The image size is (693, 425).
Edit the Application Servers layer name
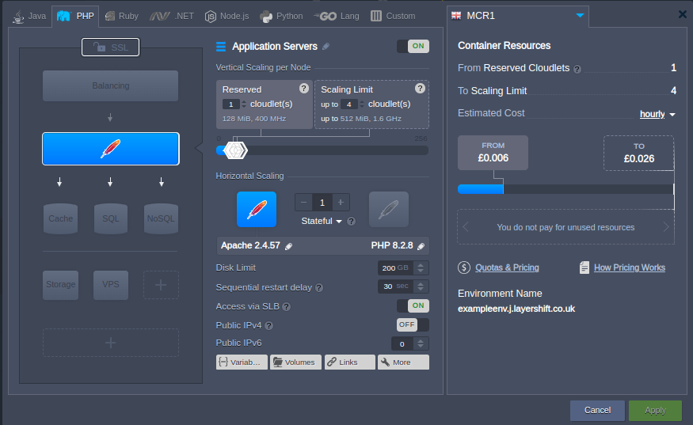click(326, 47)
